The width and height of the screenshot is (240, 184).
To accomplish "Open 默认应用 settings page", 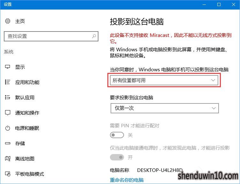I will coord(25,97).
